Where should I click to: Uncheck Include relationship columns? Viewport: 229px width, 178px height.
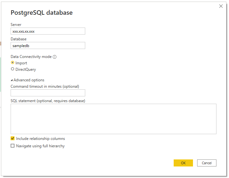pos(13,138)
